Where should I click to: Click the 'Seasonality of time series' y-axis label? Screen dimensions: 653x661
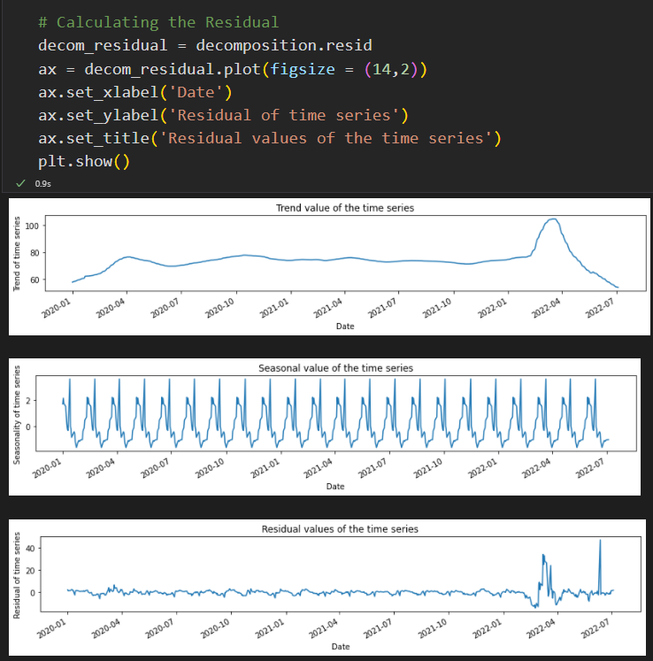pos(17,415)
